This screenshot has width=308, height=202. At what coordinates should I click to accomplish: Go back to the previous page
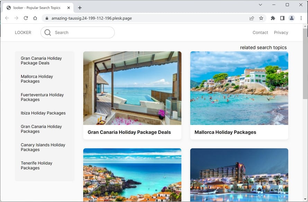tap(7, 18)
